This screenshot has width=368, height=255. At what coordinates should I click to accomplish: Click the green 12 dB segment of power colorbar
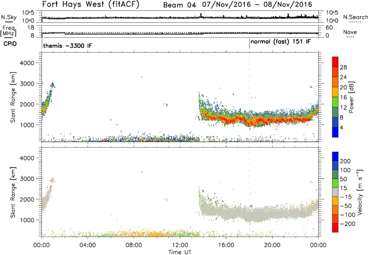[x=335, y=102]
